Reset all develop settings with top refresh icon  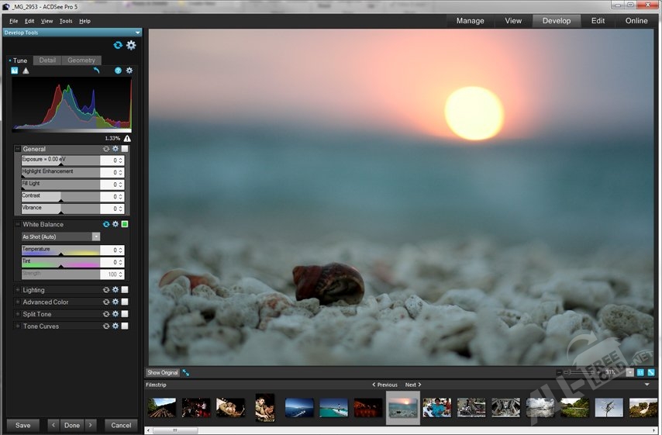[x=118, y=45]
